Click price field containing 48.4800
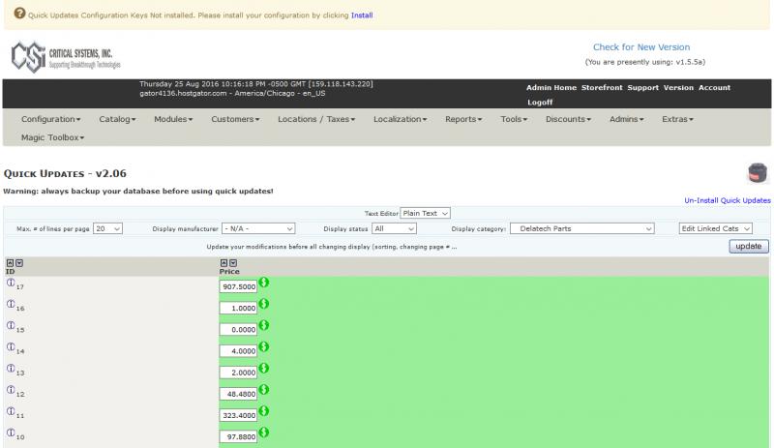The height and width of the screenshot is (448, 774). point(238,394)
